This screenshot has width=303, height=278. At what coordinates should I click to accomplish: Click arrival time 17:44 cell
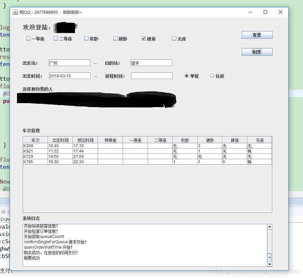[85, 151]
